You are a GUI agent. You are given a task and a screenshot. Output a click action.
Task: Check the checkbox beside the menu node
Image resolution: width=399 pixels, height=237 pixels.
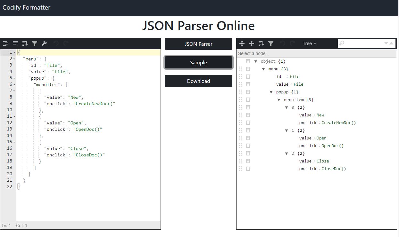pos(248,69)
